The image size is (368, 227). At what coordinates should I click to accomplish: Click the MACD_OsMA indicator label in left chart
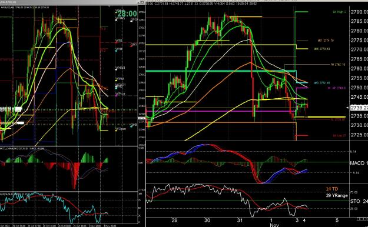22,149
